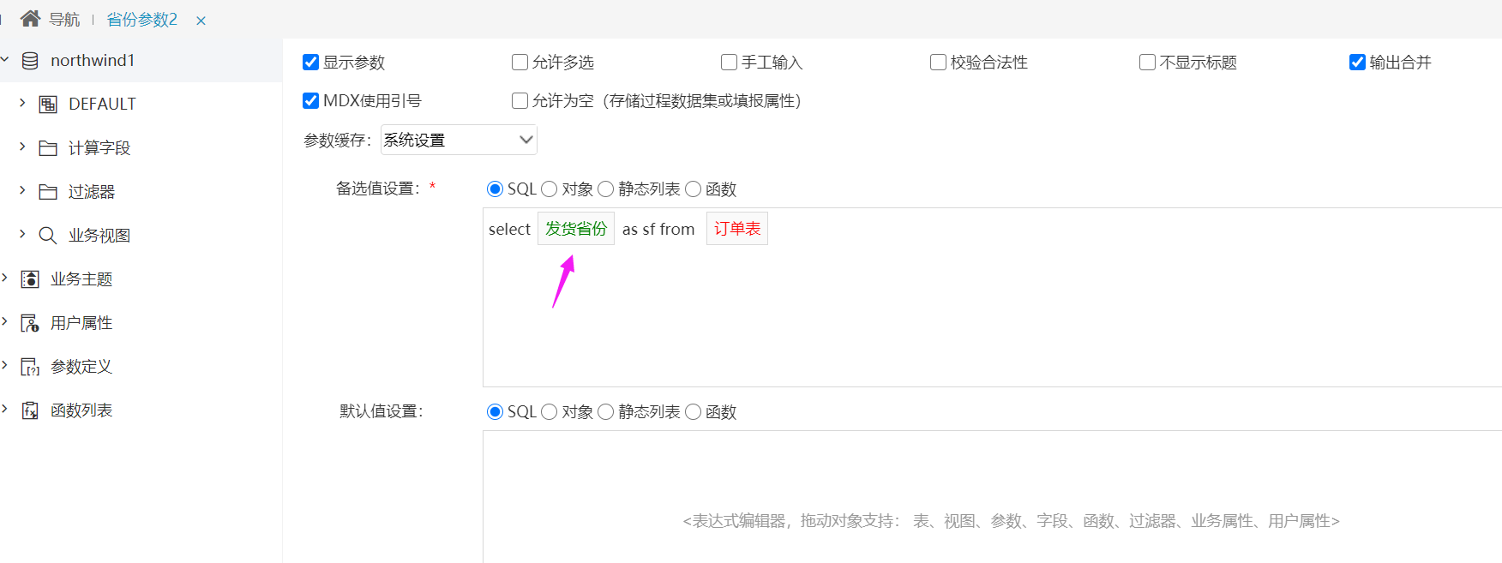Click the 订单表 table token
Viewport: 1502px width, 563px height.
click(737, 229)
